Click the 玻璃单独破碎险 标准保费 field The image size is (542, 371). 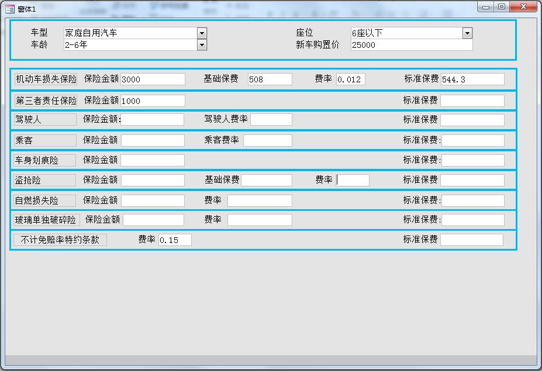click(x=473, y=220)
